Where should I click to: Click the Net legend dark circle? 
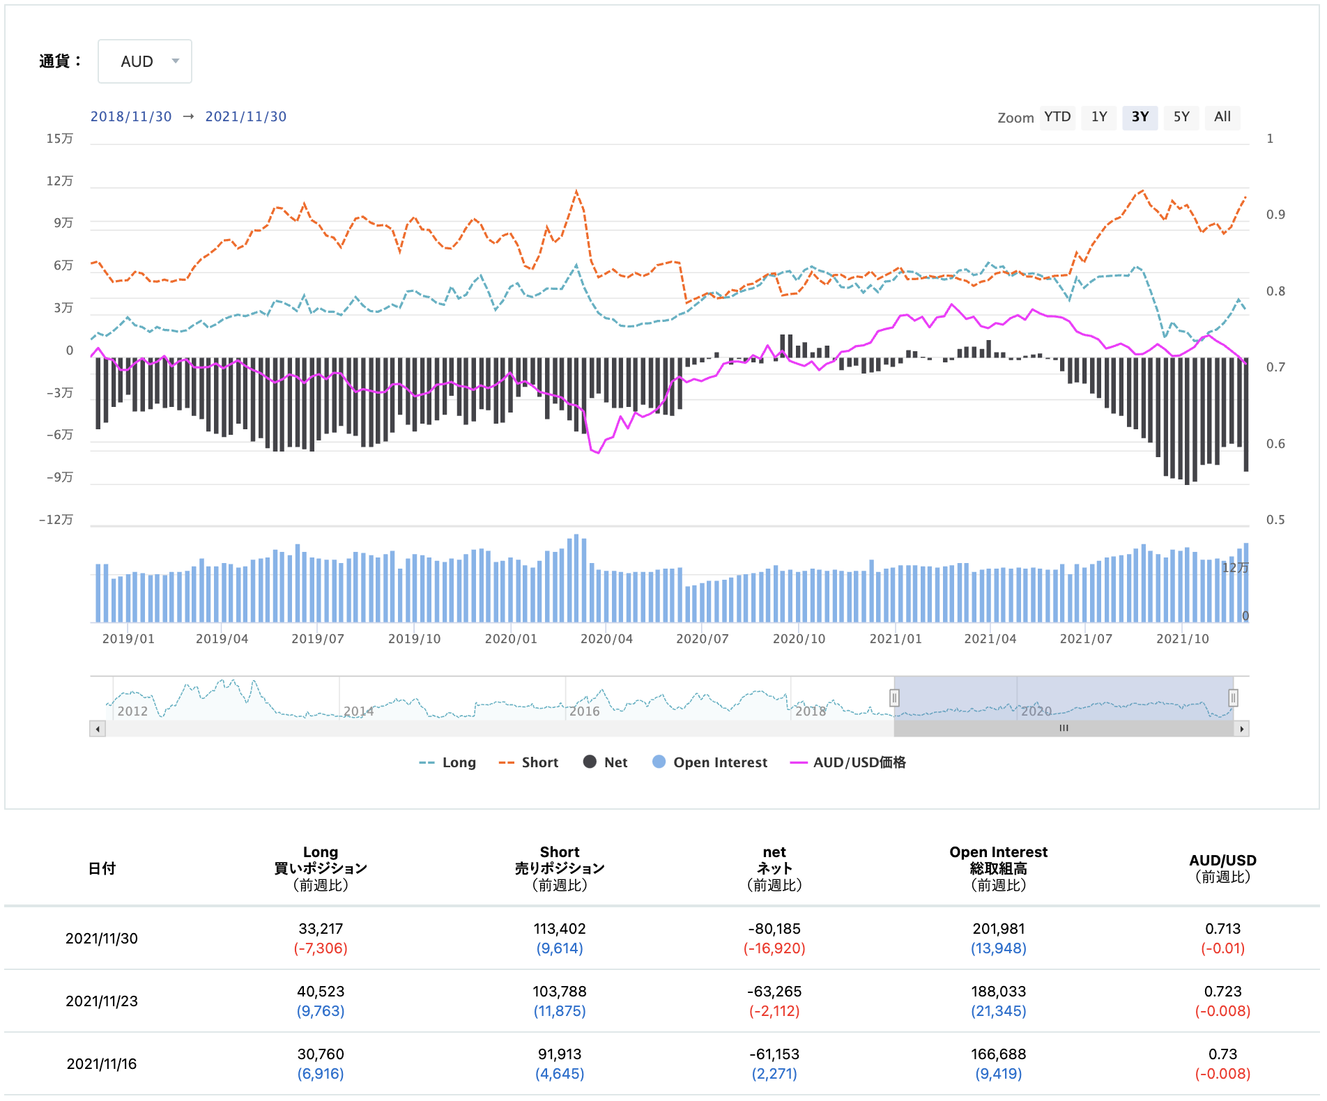tap(590, 762)
